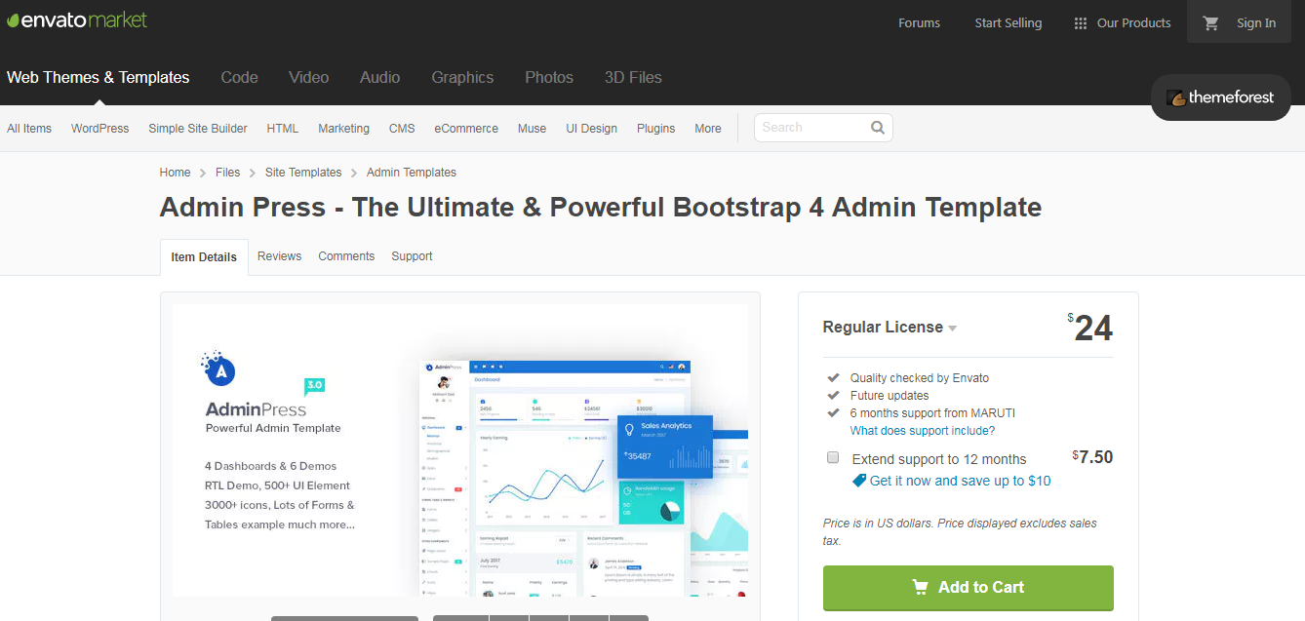Select the Plugins category
Screen dimensions: 1305x621
coord(656,129)
